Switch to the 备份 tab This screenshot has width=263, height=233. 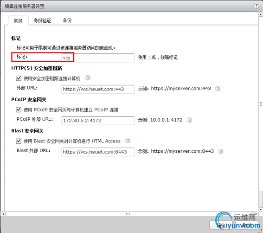pos(67,20)
